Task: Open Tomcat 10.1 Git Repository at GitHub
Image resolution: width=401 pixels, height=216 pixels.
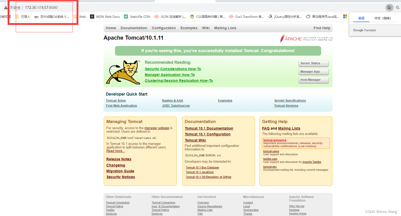Action: tap(208, 177)
